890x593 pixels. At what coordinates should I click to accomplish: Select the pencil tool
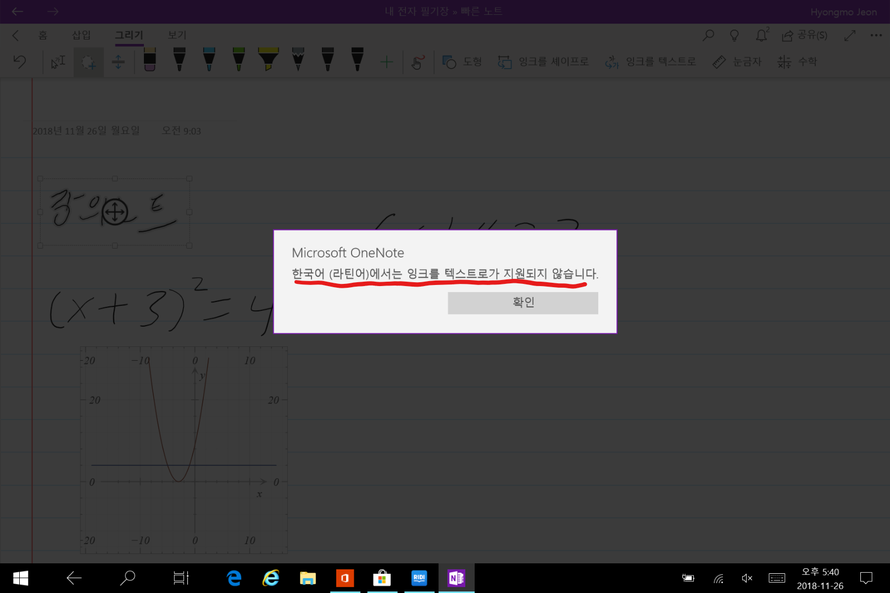point(298,59)
